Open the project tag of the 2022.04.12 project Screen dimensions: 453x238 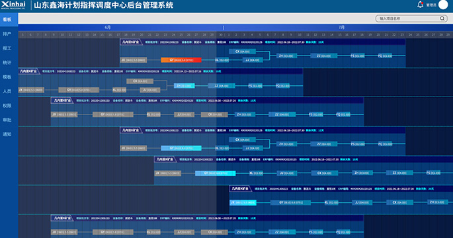(28, 71)
